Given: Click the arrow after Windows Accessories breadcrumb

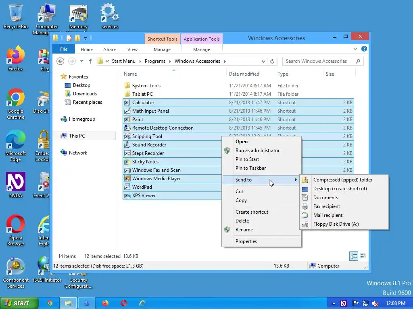Looking at the screenshot, I should click(x=225, y=61).
